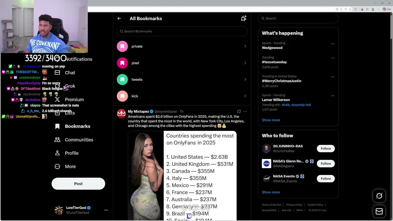Open the Privacy Policy footer link
The height and width of the screenshot is (221, 393).
[x=294, y=205]
